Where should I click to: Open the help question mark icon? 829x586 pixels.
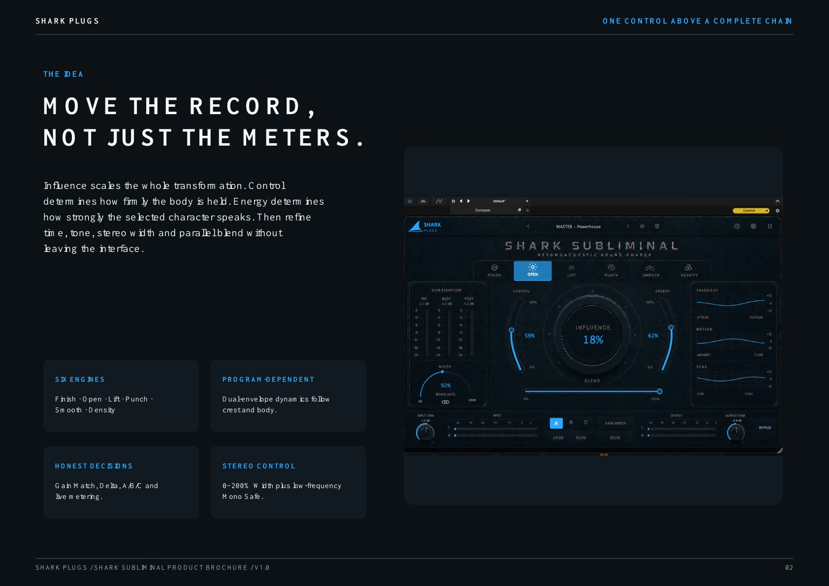737,226
